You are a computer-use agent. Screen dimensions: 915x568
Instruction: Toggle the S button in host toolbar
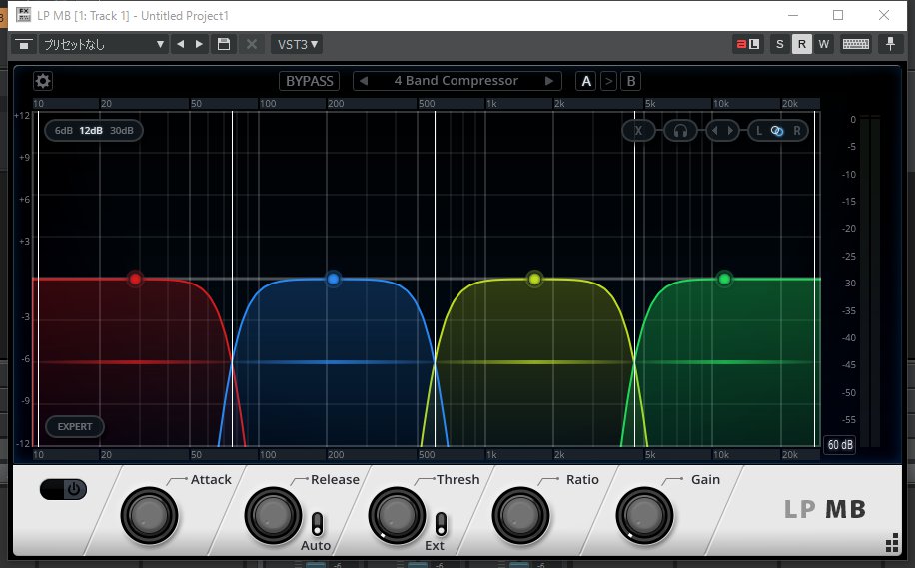(x=779, y=44)
